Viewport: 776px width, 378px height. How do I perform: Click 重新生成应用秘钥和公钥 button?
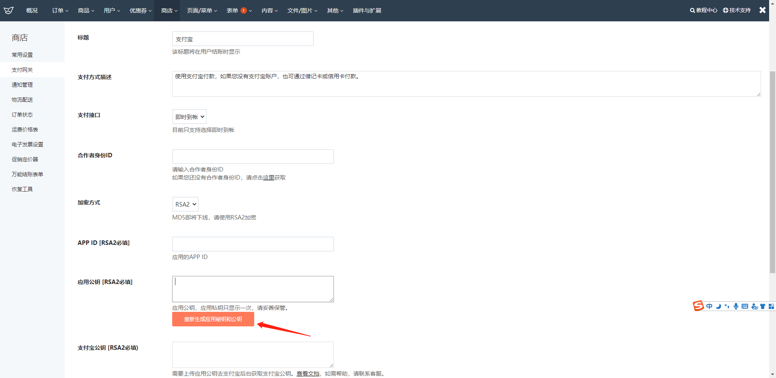213,319
